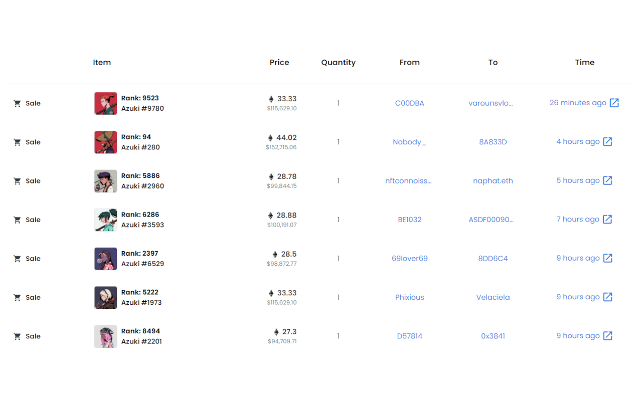Image resolution: width=642 pixels, height=401 pixels.
Task: Click the $99,844.15 dollar value
Action: (x=282, y=186)
